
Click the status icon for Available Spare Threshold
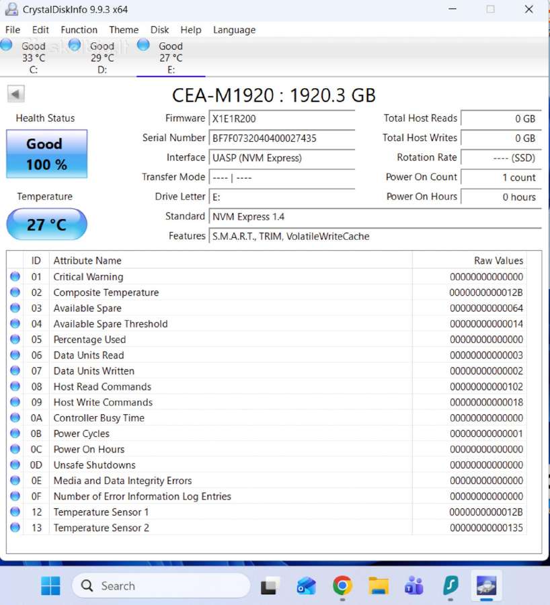point(15,323)
